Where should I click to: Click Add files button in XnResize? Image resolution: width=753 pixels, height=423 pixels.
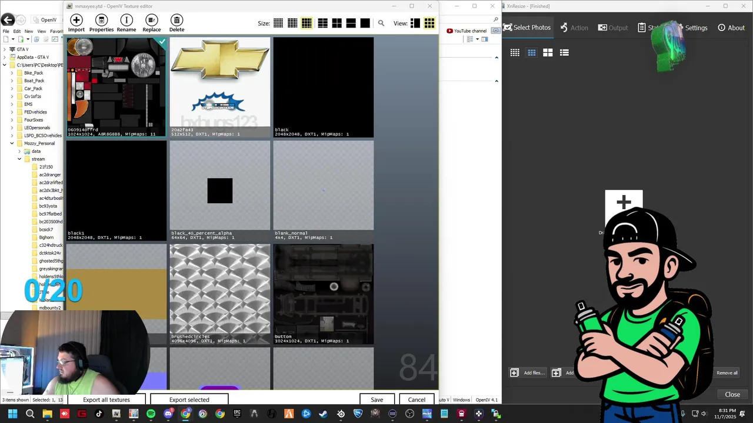pyautogui.click(x=528, y=372)
